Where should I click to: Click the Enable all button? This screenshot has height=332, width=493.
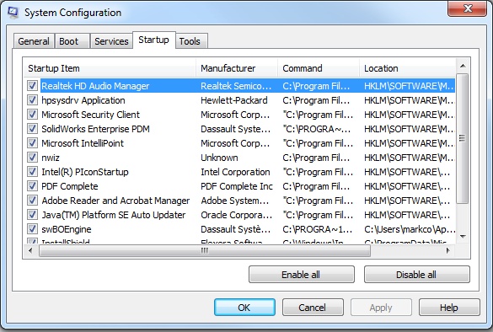tap(302, 275)
